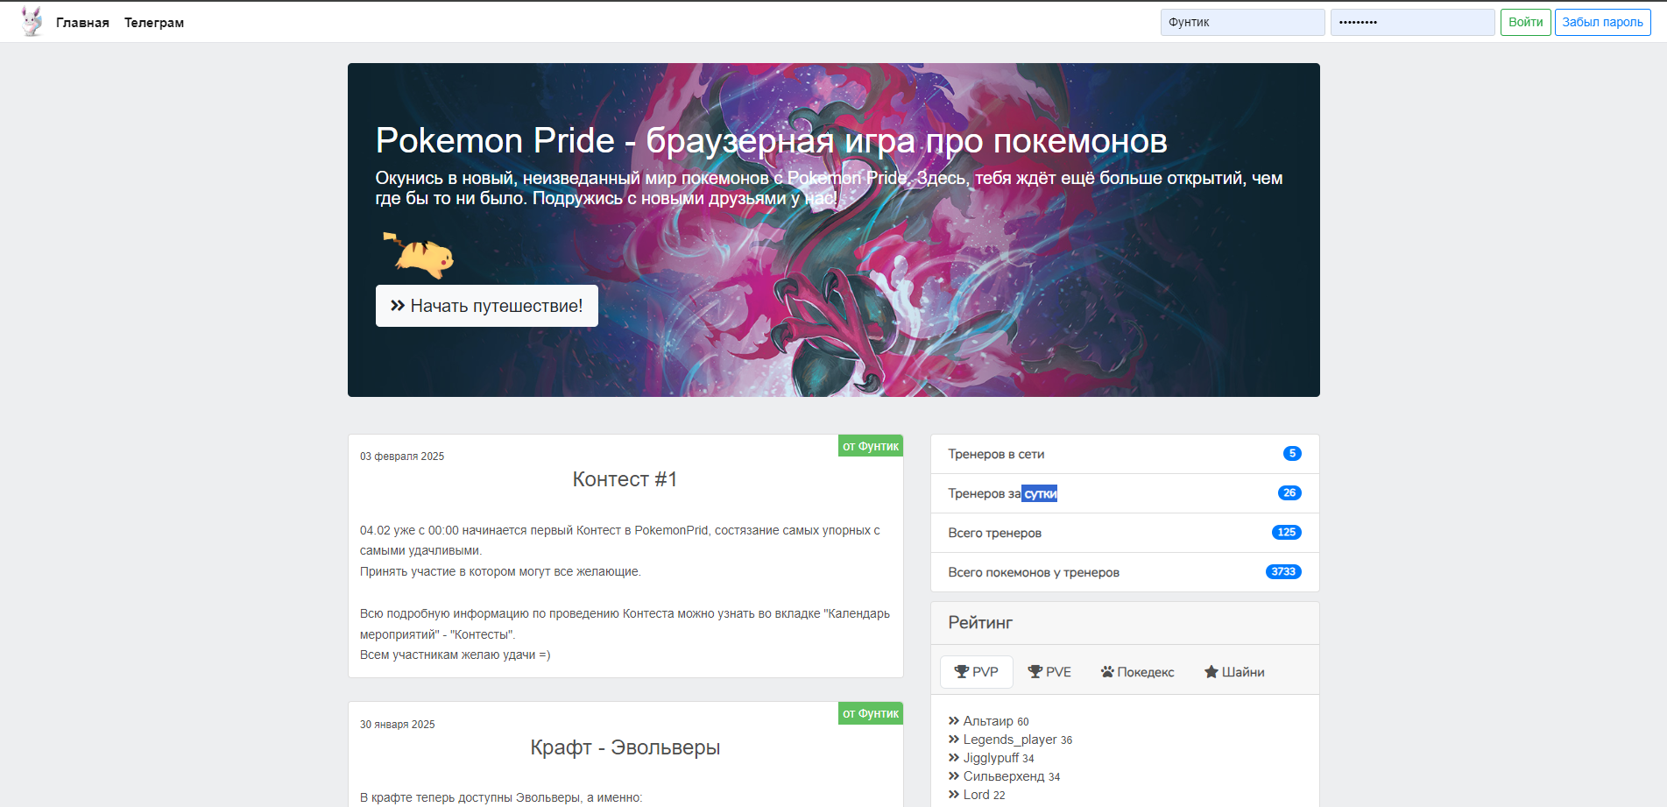The height and width of the screenshot is (807, 1667).
Task: Switch to the Покедекс rating tab
Action: [x=1137, y=672]
